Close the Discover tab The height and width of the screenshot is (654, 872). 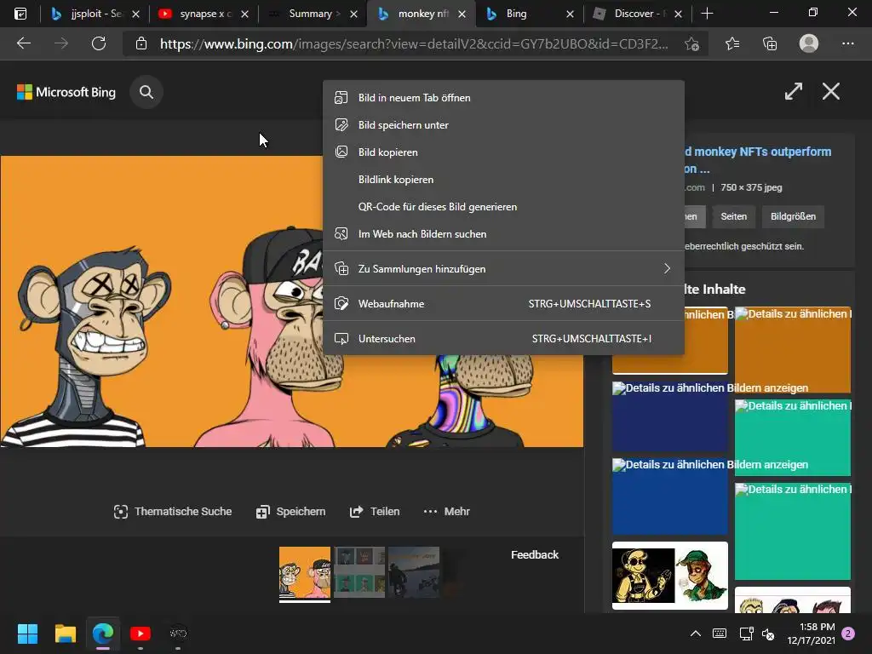678,14
